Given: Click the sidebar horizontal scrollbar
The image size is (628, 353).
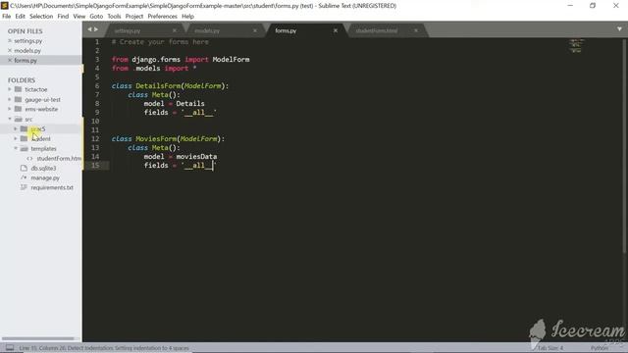Looking at the screenshot, I should tap(37, 338).
